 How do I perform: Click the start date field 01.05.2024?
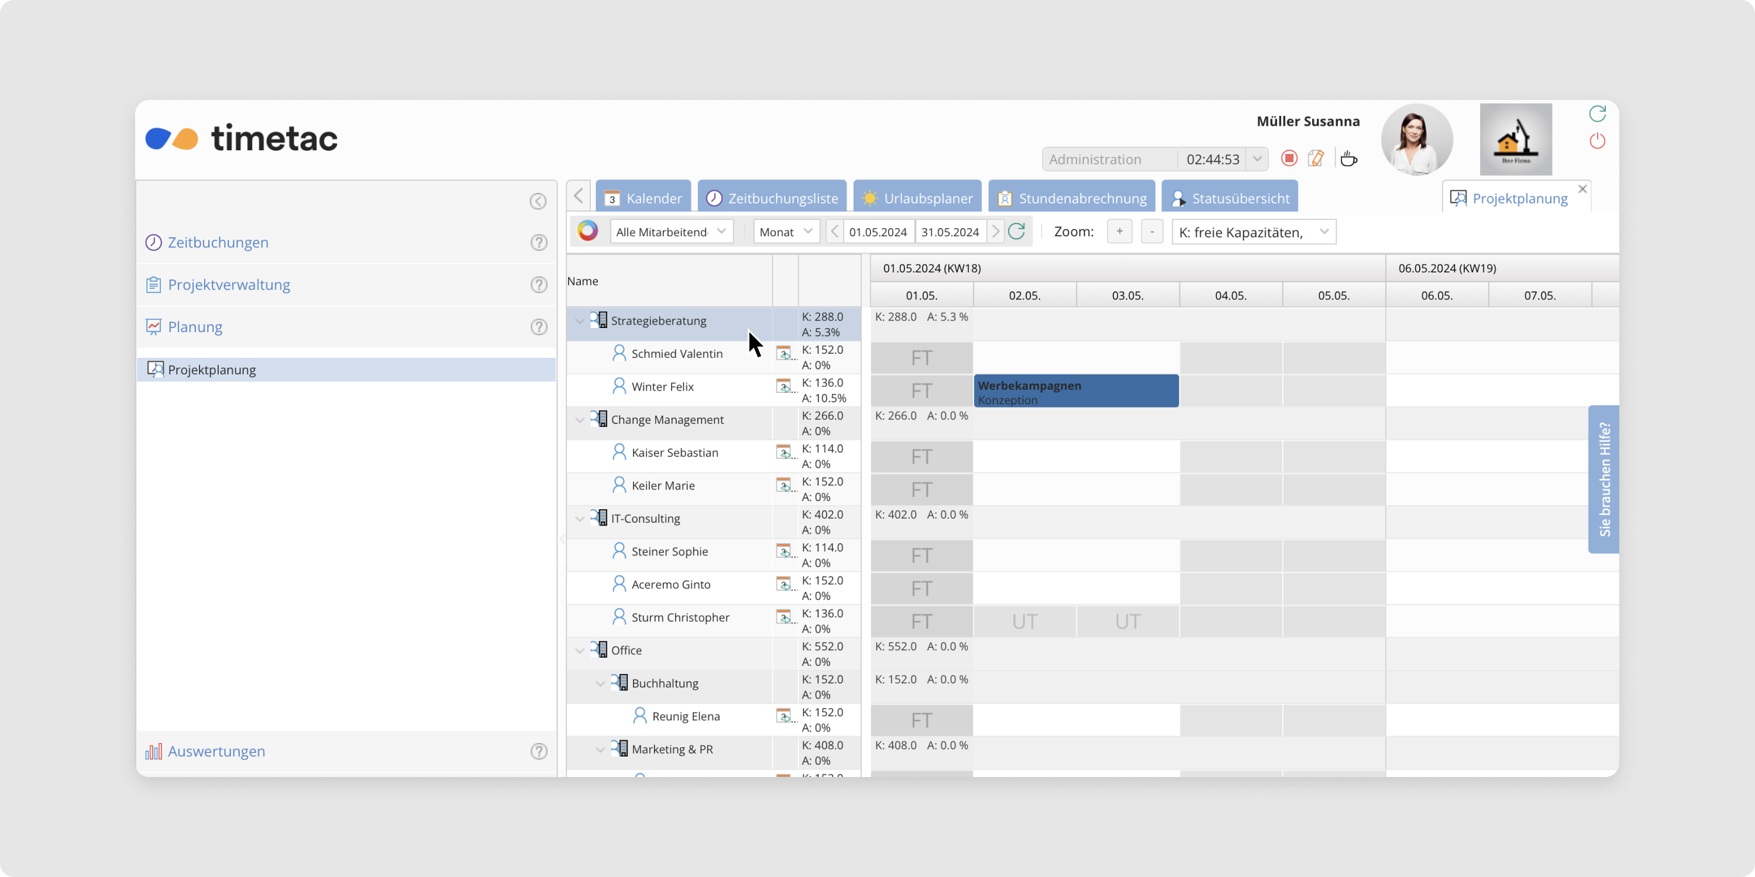(877, 232)
